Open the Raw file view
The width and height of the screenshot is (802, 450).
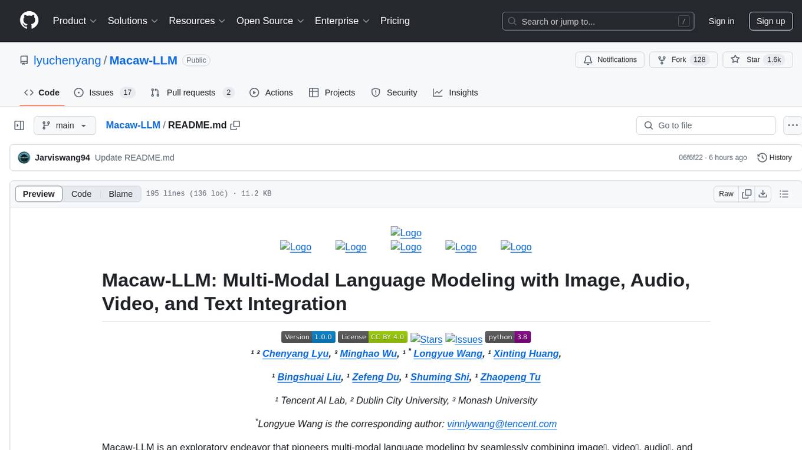pos(726,194)
